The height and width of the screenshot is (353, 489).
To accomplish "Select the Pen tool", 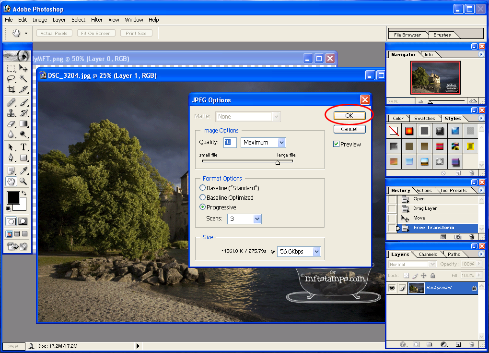I will 11,158.
